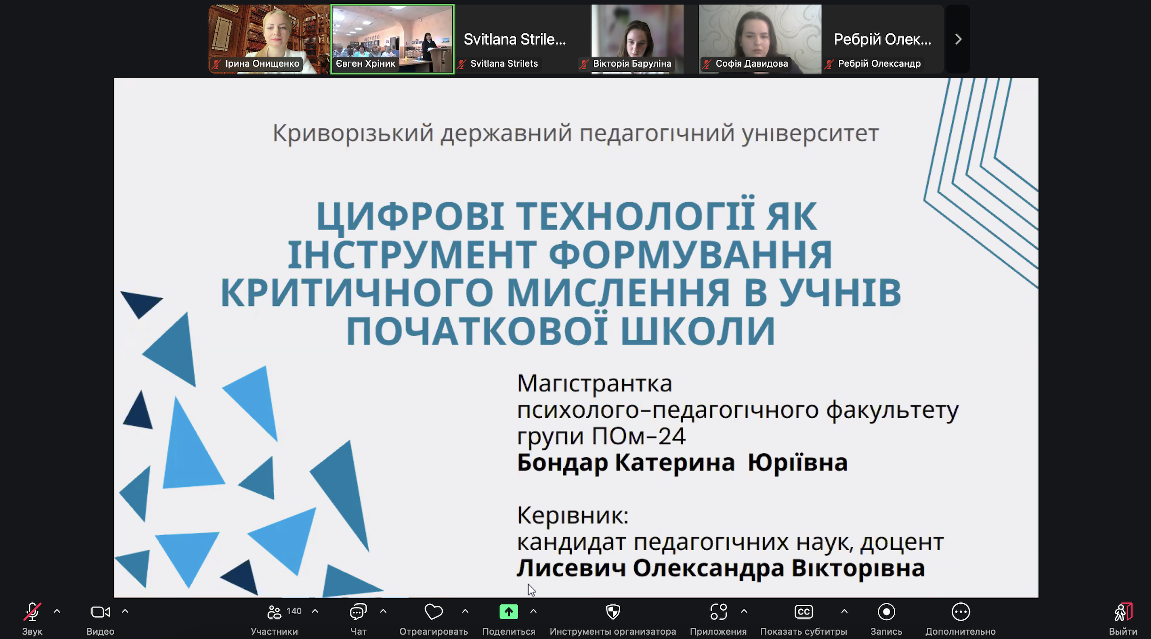Open the Дополнительно more options menu
This screenshot has height=639, width=1151.
point(960,612)
